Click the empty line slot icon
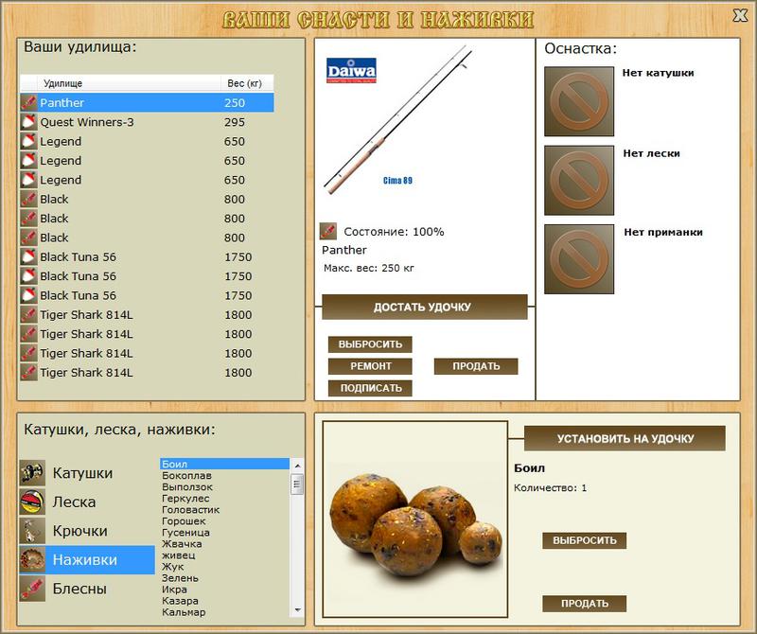Viewport: 757px width, 634px height. pyautogui.click(x=579, y=180)
